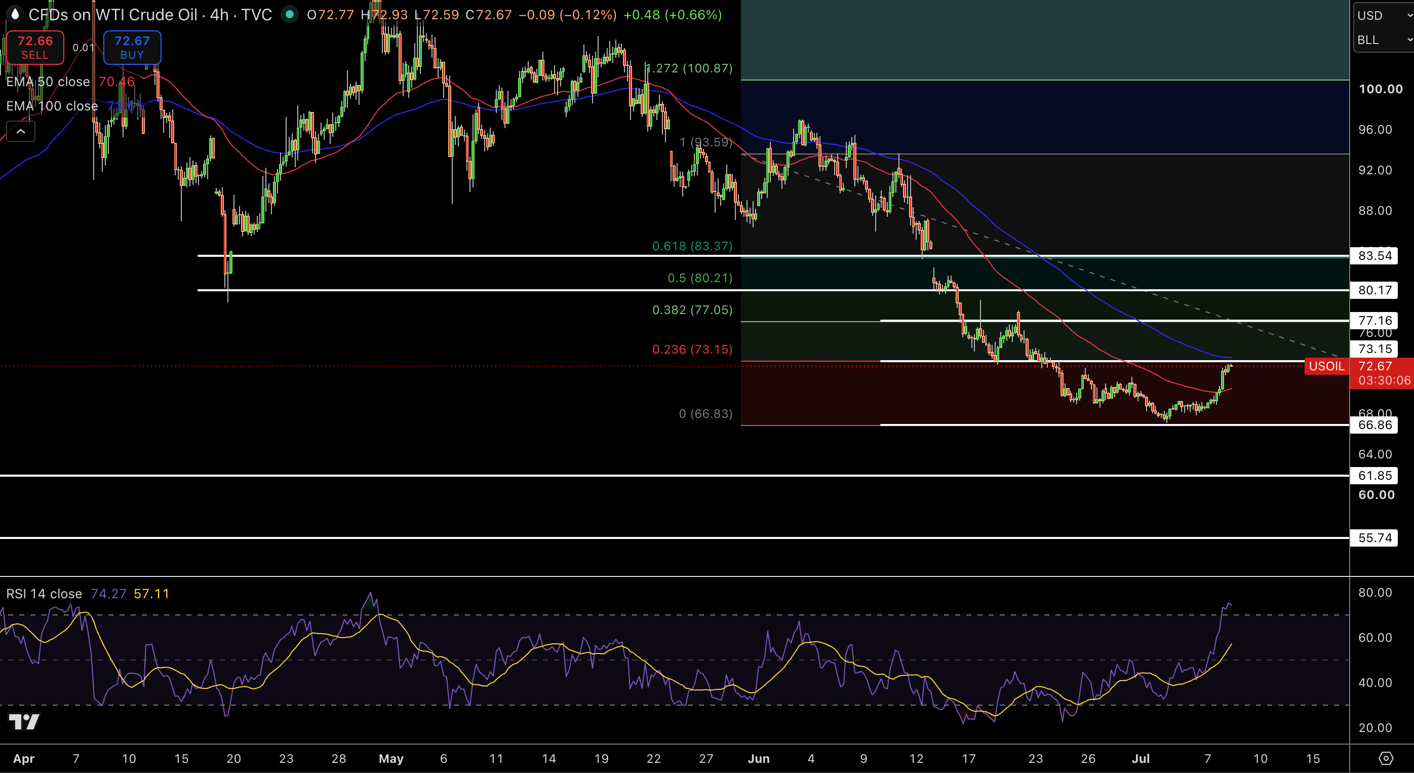
Task: Select the 0.382 (77.05) Fibonacci level label
Action: click(x=692, y=310)
